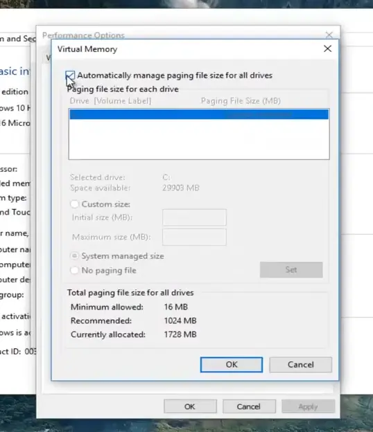Click Cancel in Performance Options window
Image resolution: width=373 pixels, height=432 pixels.
(x=249, y=406)
